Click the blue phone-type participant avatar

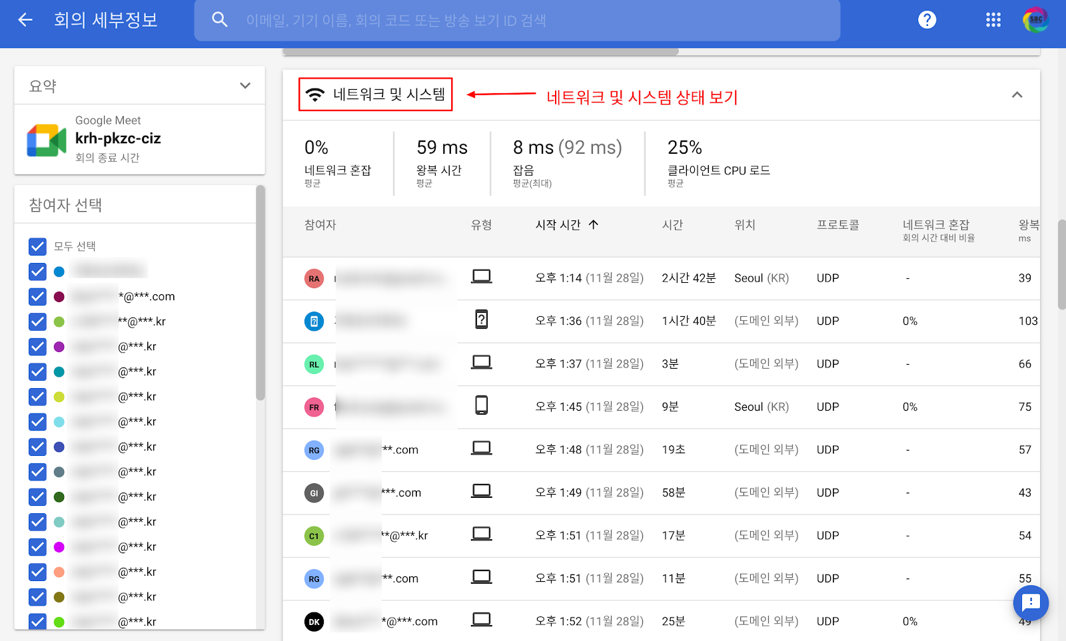pyautogui.click(x=314, y=321)
